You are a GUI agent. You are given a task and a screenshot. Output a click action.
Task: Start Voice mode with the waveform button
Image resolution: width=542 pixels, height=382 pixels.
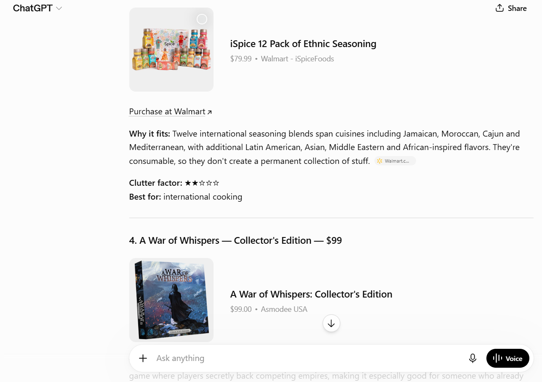(507, 358)
